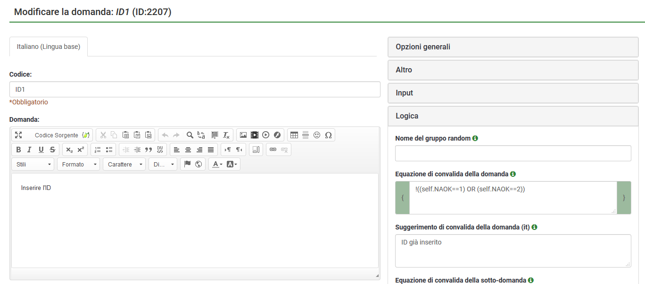Open the find magnifier tool

pyautogui.click(x=190, y=135)
